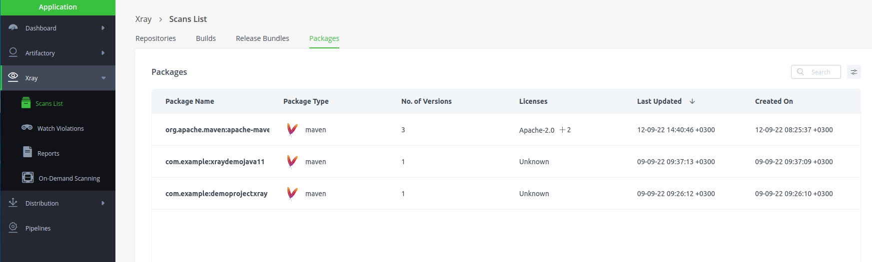This screenshot has height=262, width=872.
Task: Click the Artifactory circle icon in sidebar
Action: [x=13, y=52]
